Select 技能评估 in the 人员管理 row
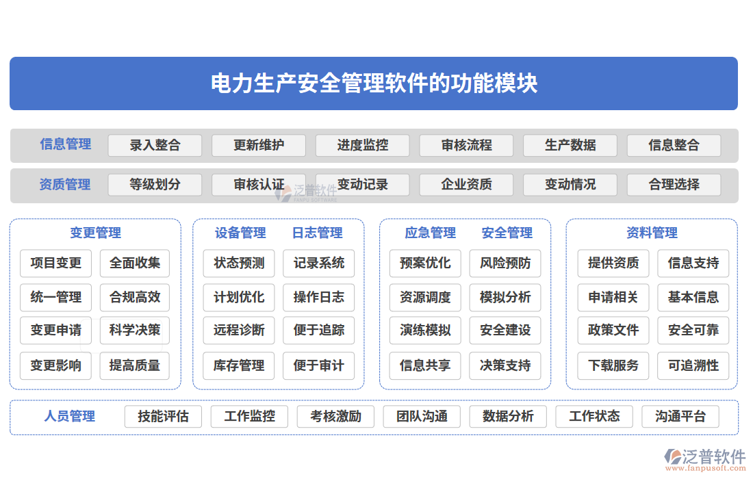The width and height of the screenshot is (753, 479). (x=163, y=417)
